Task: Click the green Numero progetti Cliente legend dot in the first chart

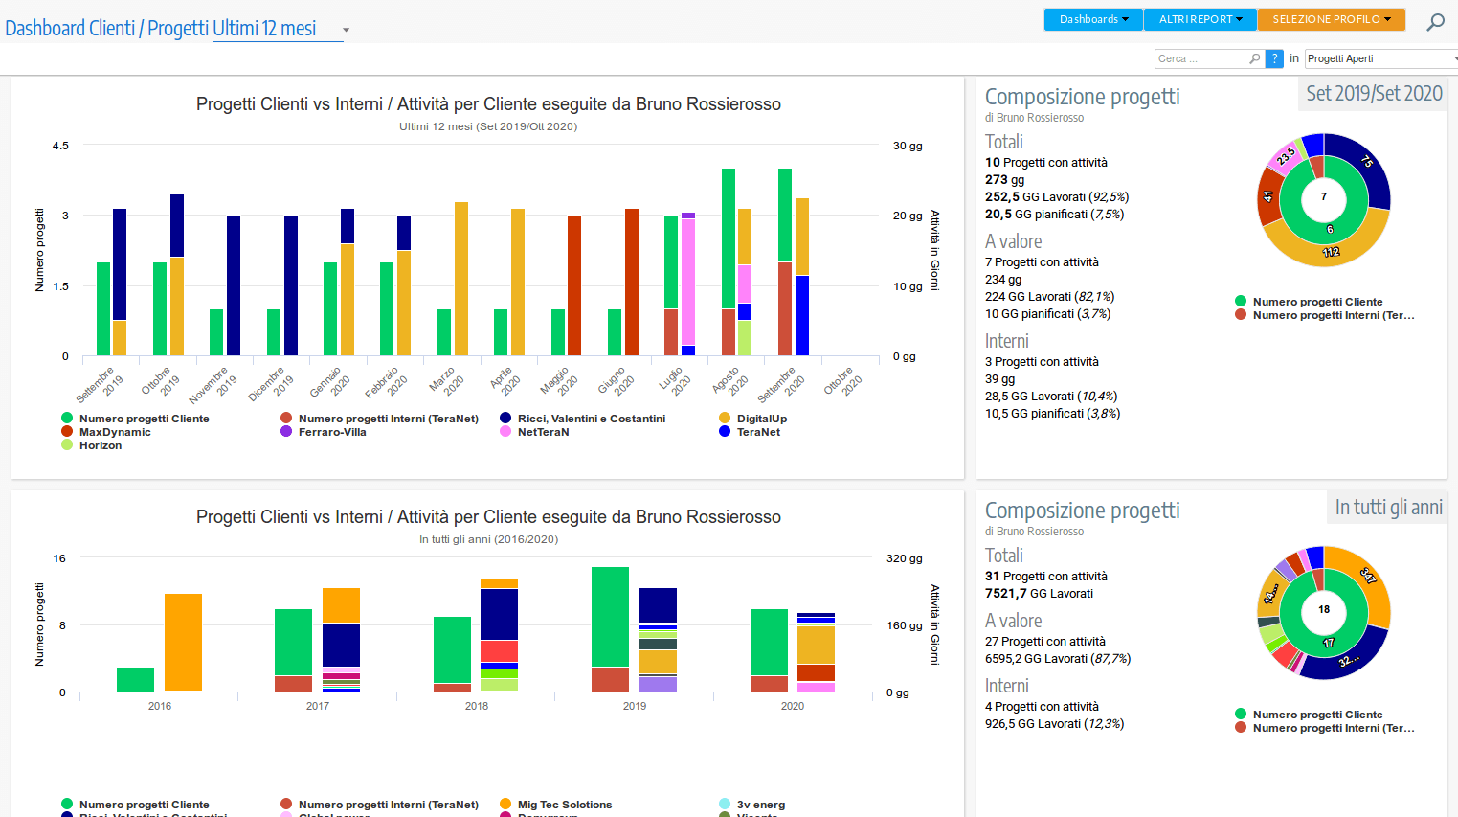Action: 67,419
